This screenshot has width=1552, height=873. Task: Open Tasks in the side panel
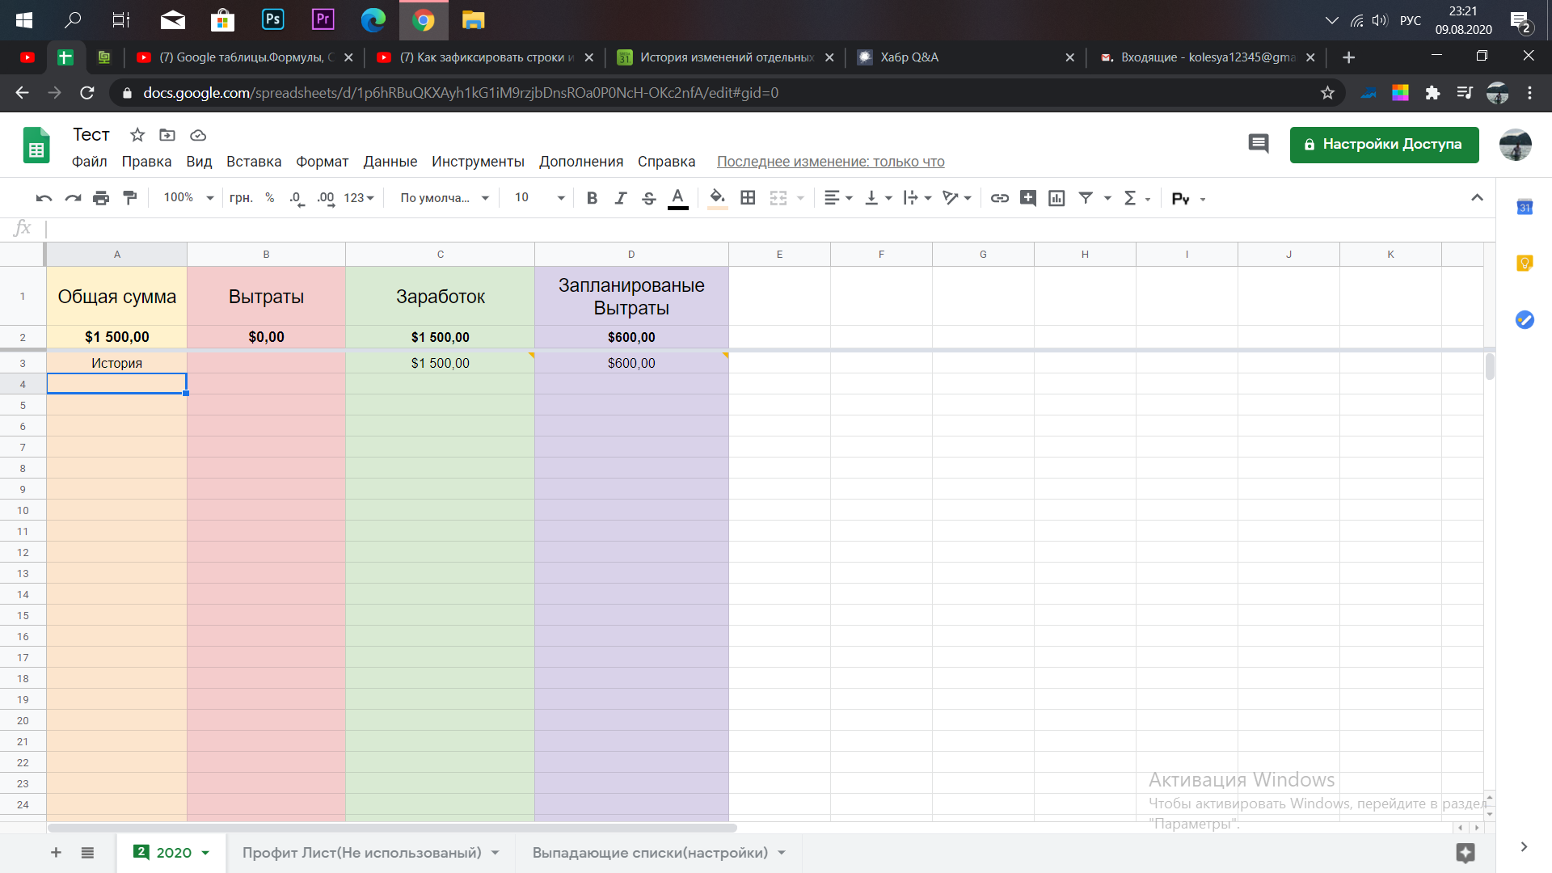pos(1525,320)
